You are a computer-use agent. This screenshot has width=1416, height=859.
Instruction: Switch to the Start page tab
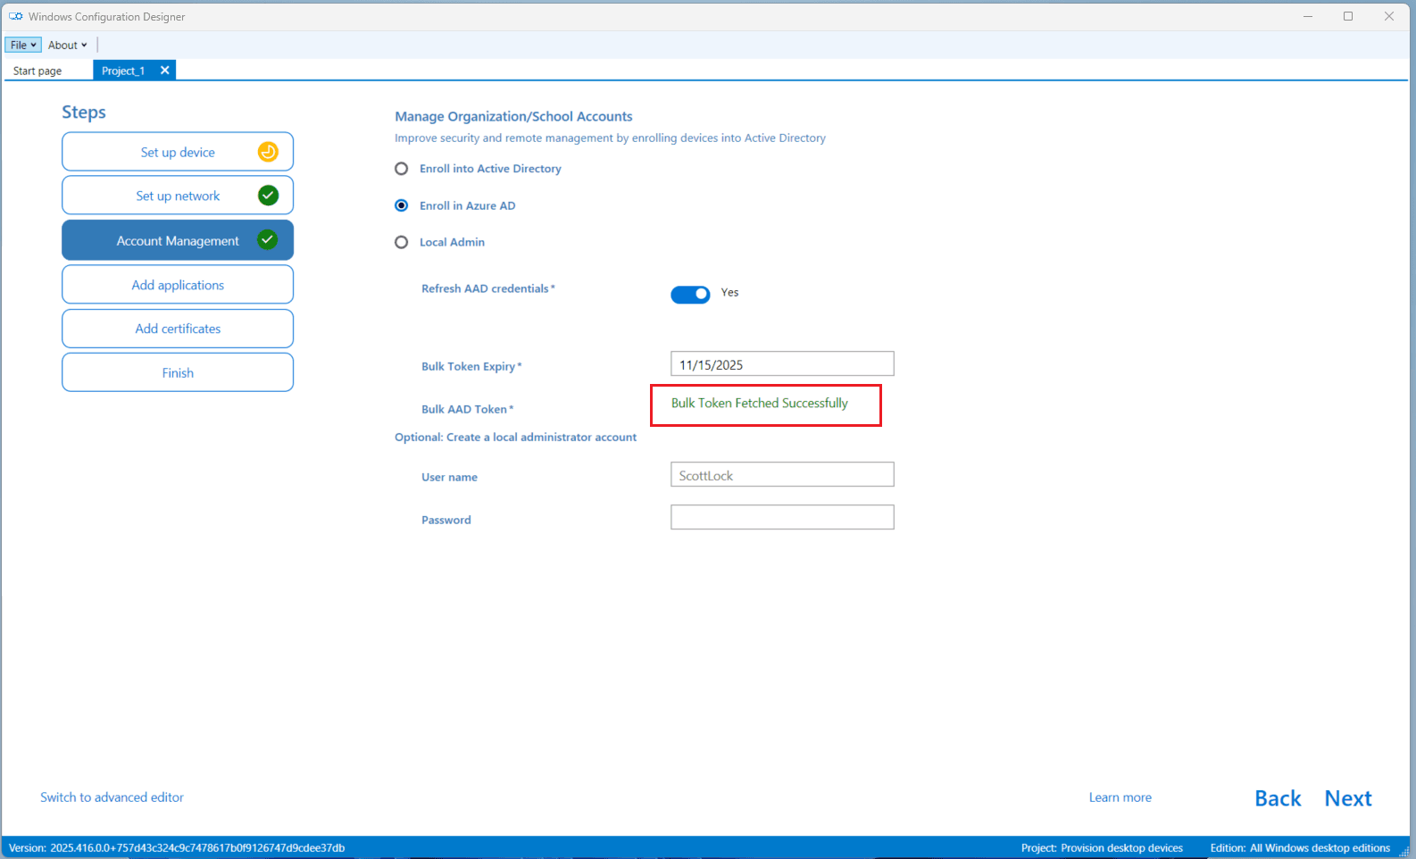(x=37, y=71)
